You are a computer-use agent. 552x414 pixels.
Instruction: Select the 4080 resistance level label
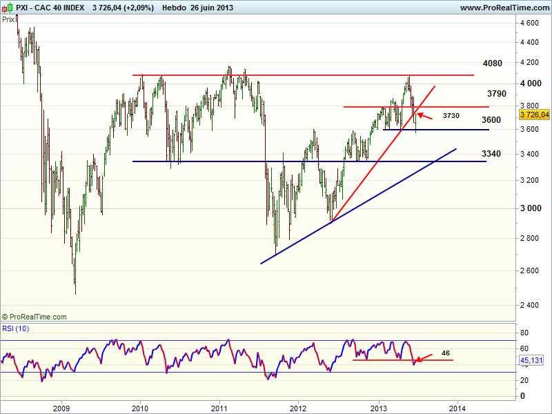493,63
